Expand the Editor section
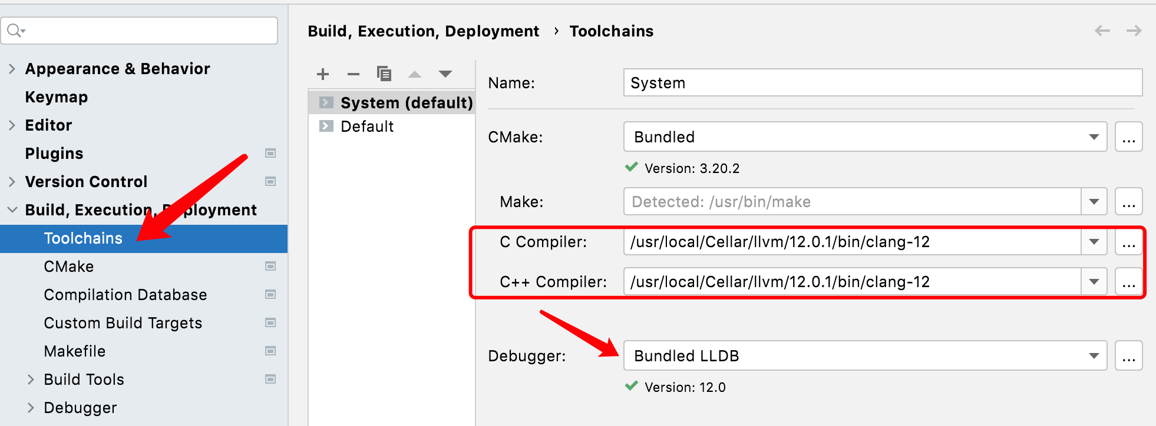The width and height of the screenshot is (1156, 426). click(12, 125)
